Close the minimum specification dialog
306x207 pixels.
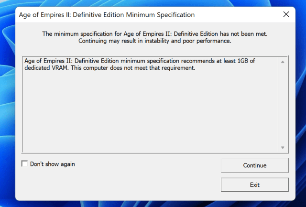(x=286, y=14)
